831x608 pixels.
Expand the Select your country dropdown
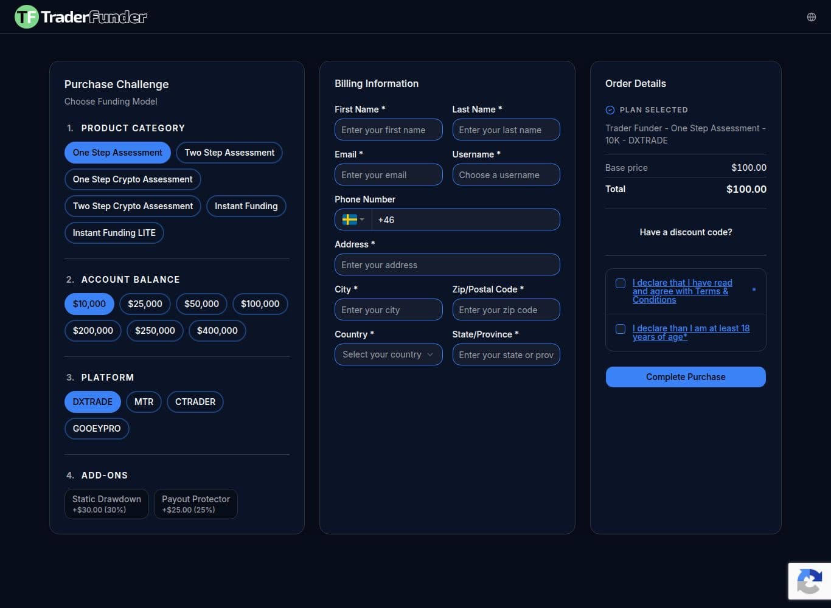coord(388,354)
